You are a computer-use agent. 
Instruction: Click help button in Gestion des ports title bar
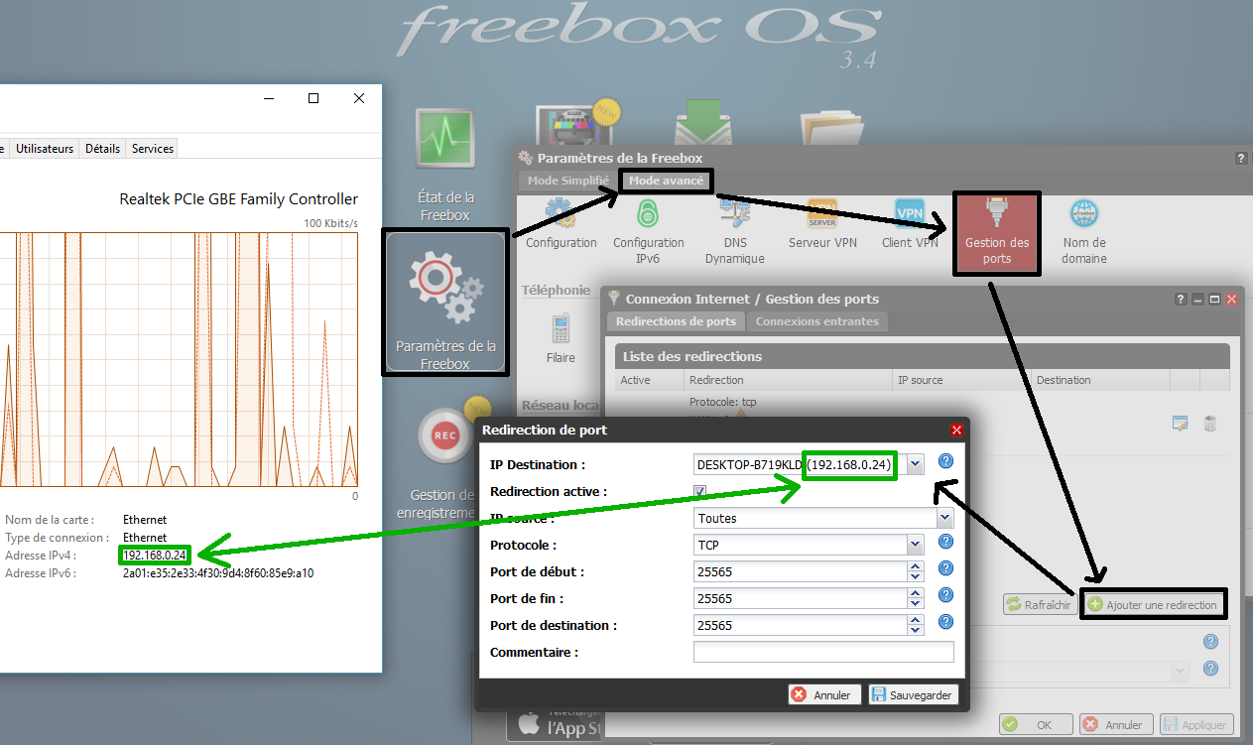(1181, 299)
